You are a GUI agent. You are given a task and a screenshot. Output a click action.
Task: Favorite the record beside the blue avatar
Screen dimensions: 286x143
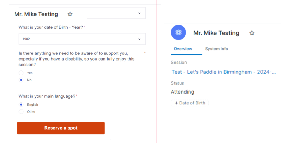(252, 33)
